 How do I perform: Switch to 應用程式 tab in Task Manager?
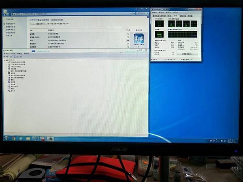pos(156,16)
